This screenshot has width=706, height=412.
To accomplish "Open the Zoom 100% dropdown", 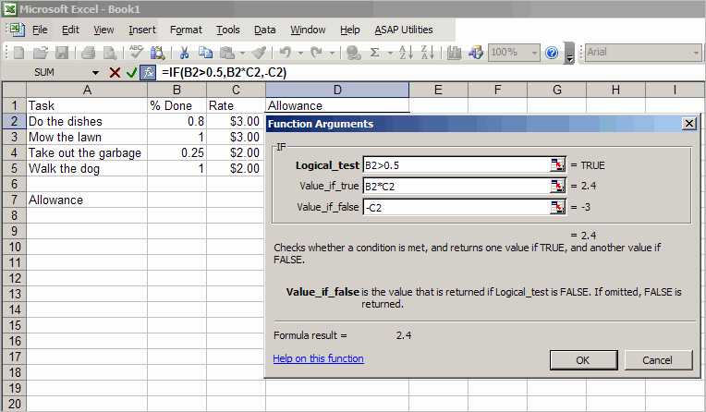I will (534, 53).
